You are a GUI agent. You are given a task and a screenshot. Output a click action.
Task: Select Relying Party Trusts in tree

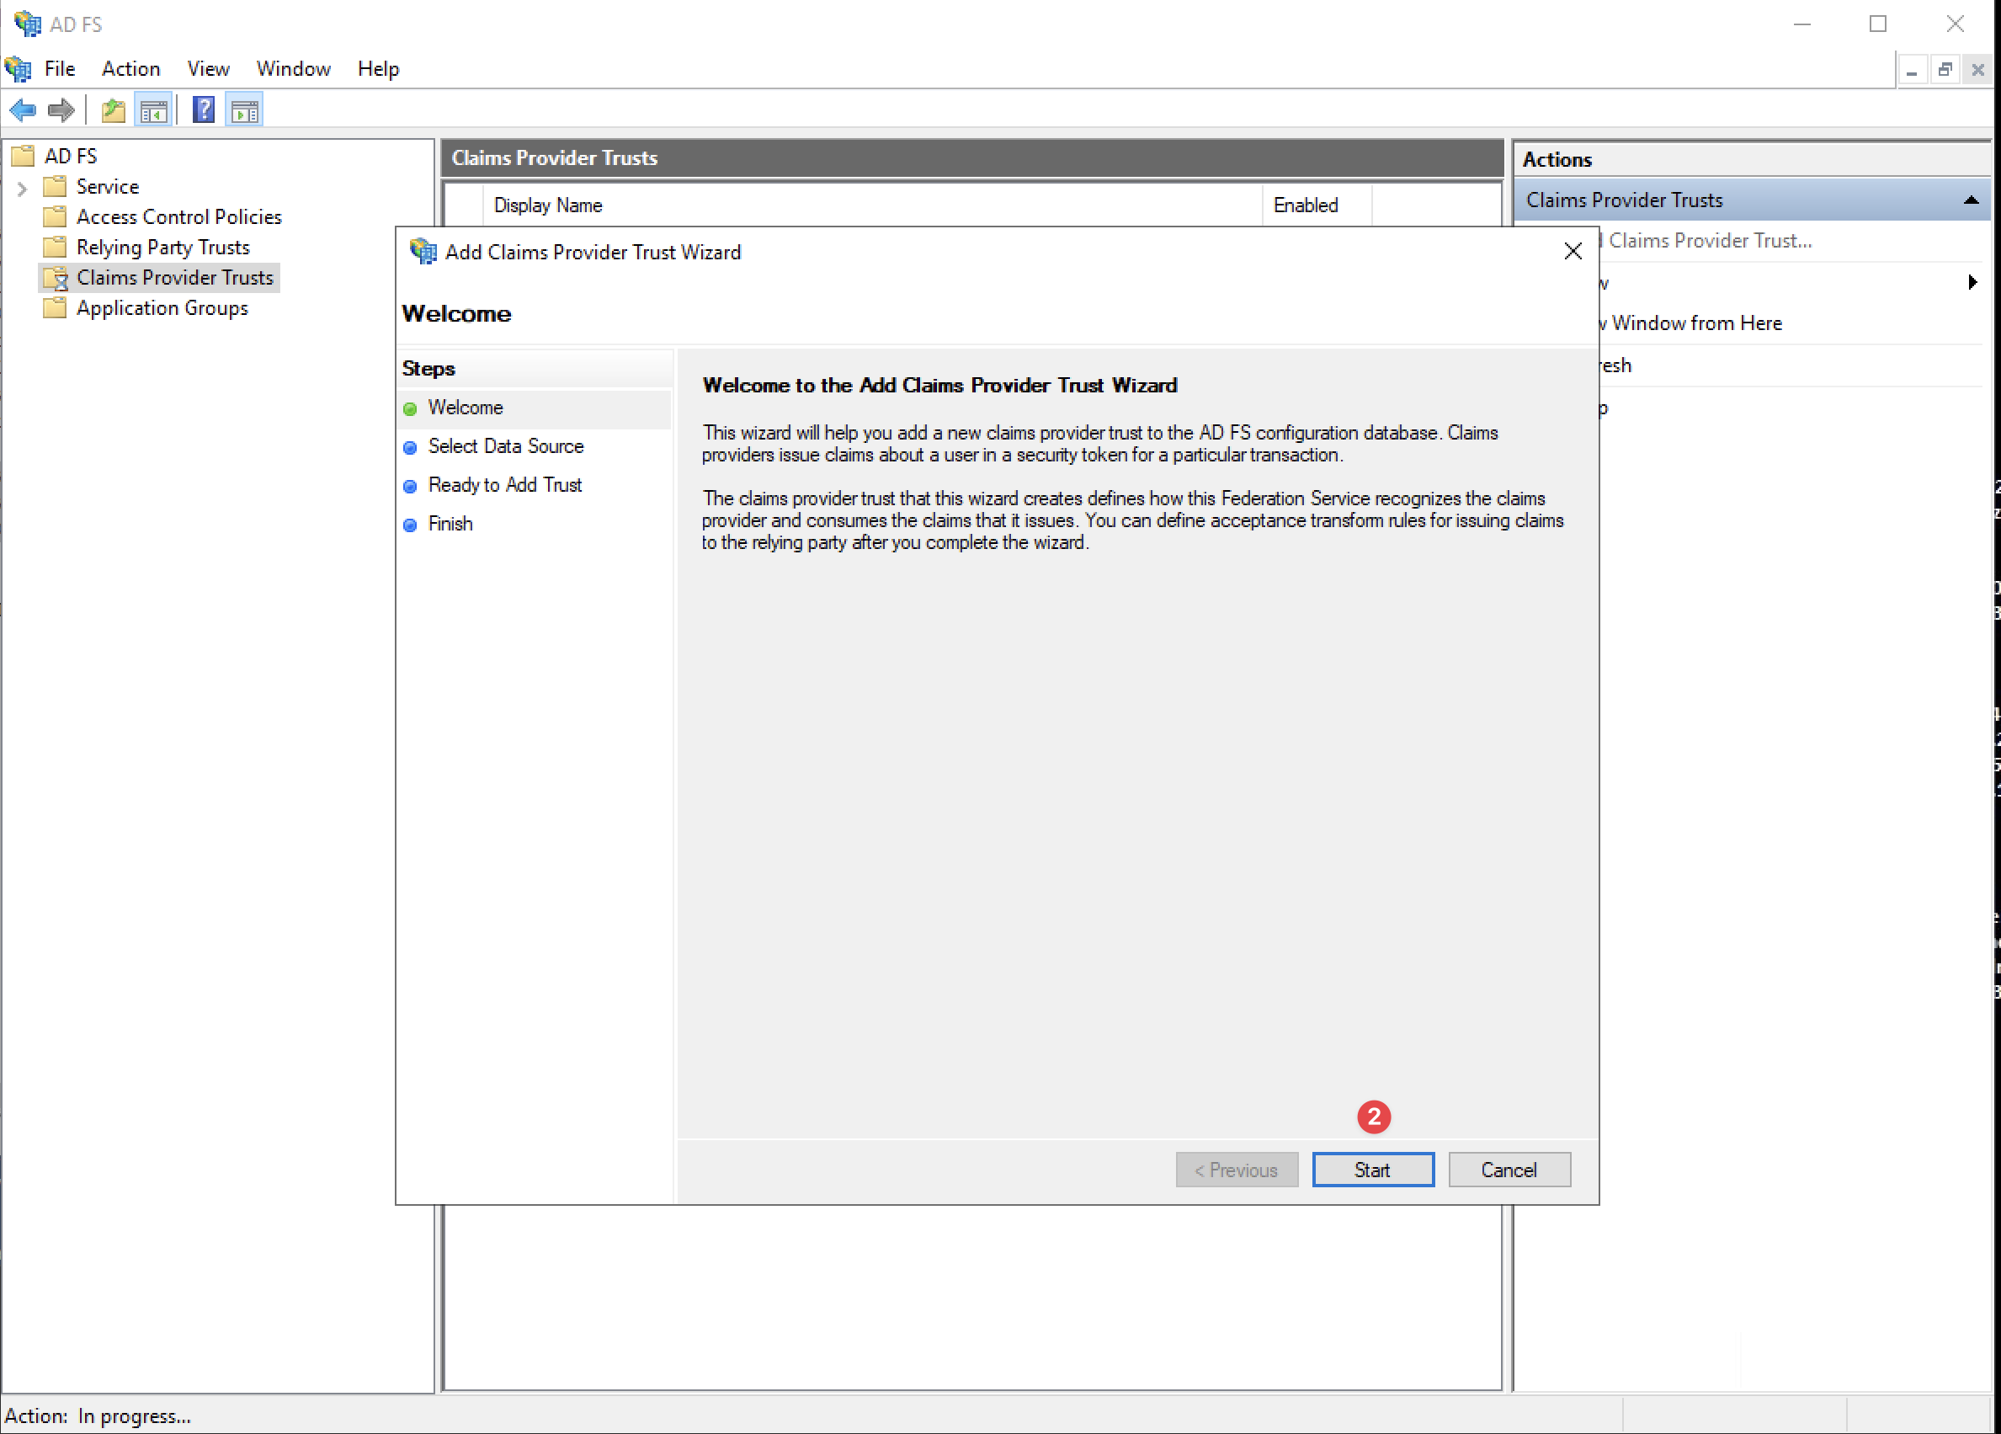162,247
